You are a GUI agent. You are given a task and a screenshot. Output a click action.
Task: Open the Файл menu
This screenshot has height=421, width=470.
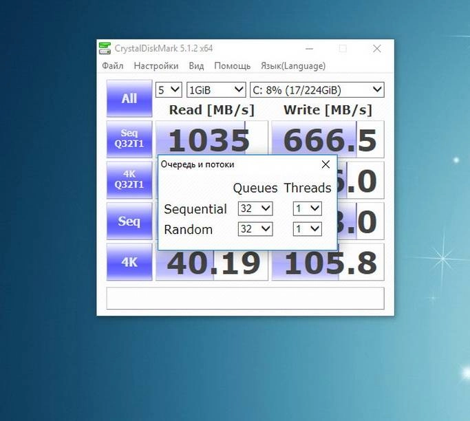click(x=113, y=66)
